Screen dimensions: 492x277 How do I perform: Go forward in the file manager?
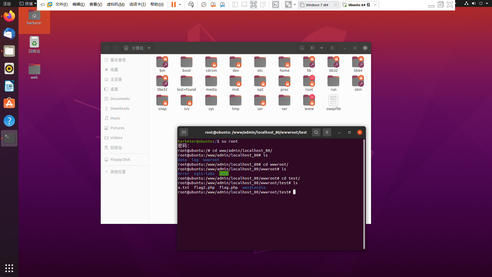116,48
